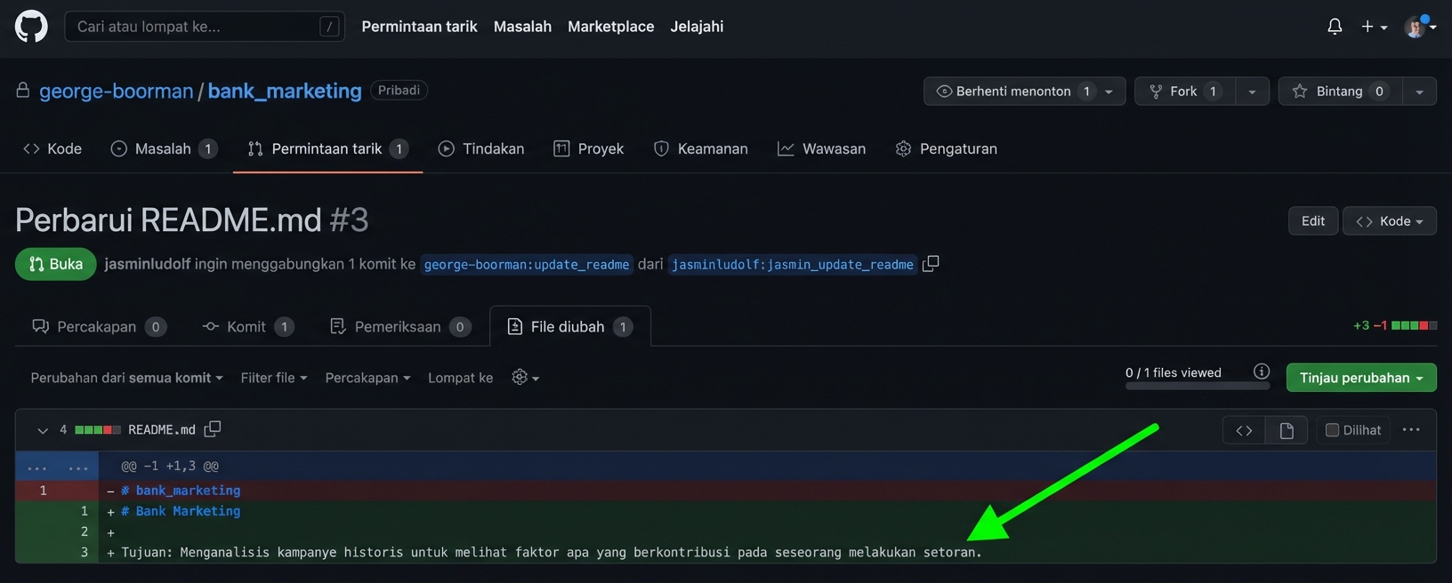Screen dimensions: 1452x583
Task: Click the deleted line '# bank_marketing'
Action: 181,491
